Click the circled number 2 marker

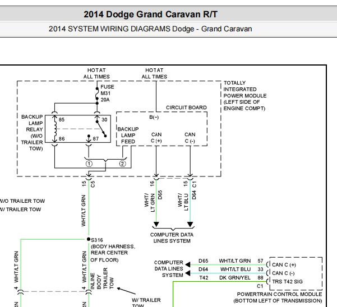pyautogui.click(x=122, y=164)
